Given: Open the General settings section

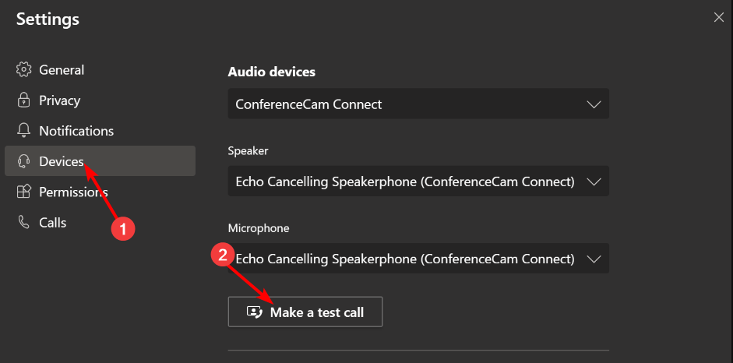Looking at the screenshot, I should point(100,70).
